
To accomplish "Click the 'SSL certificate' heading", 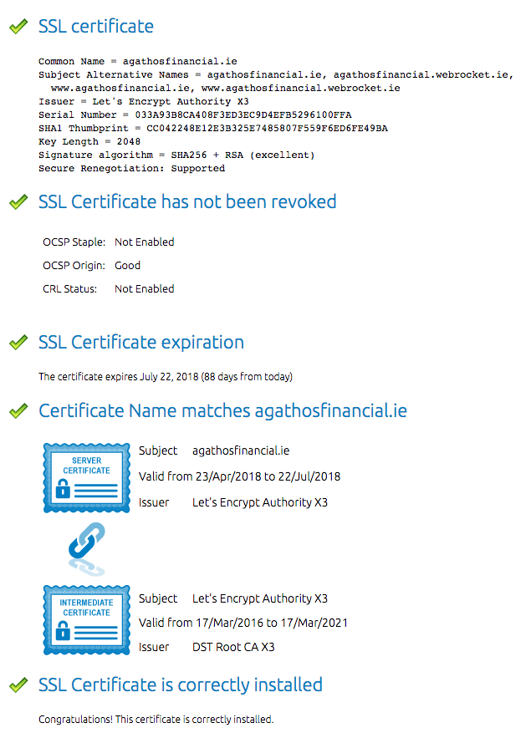I will [x=96, y=26].
